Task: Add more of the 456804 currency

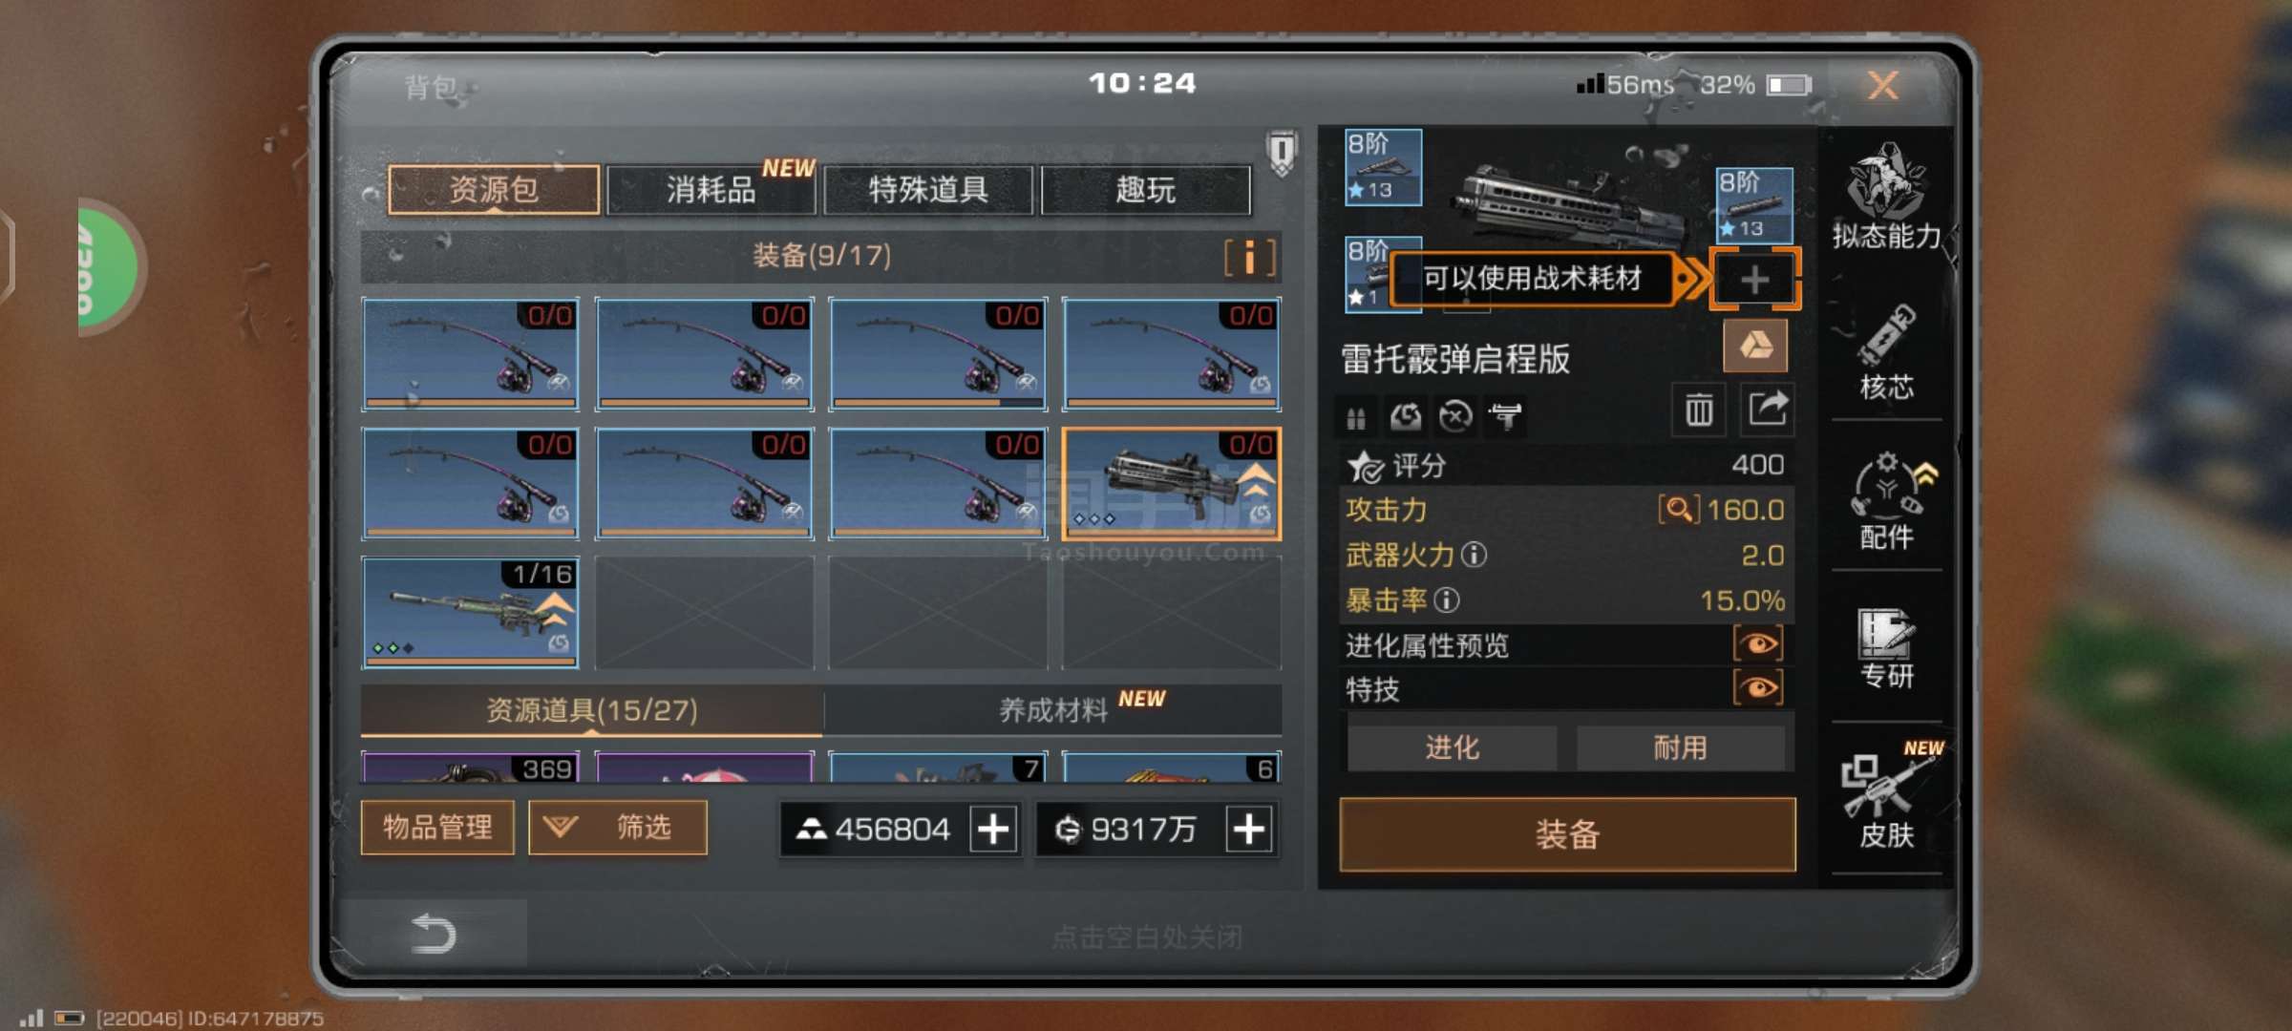Action: click(993, 829)
